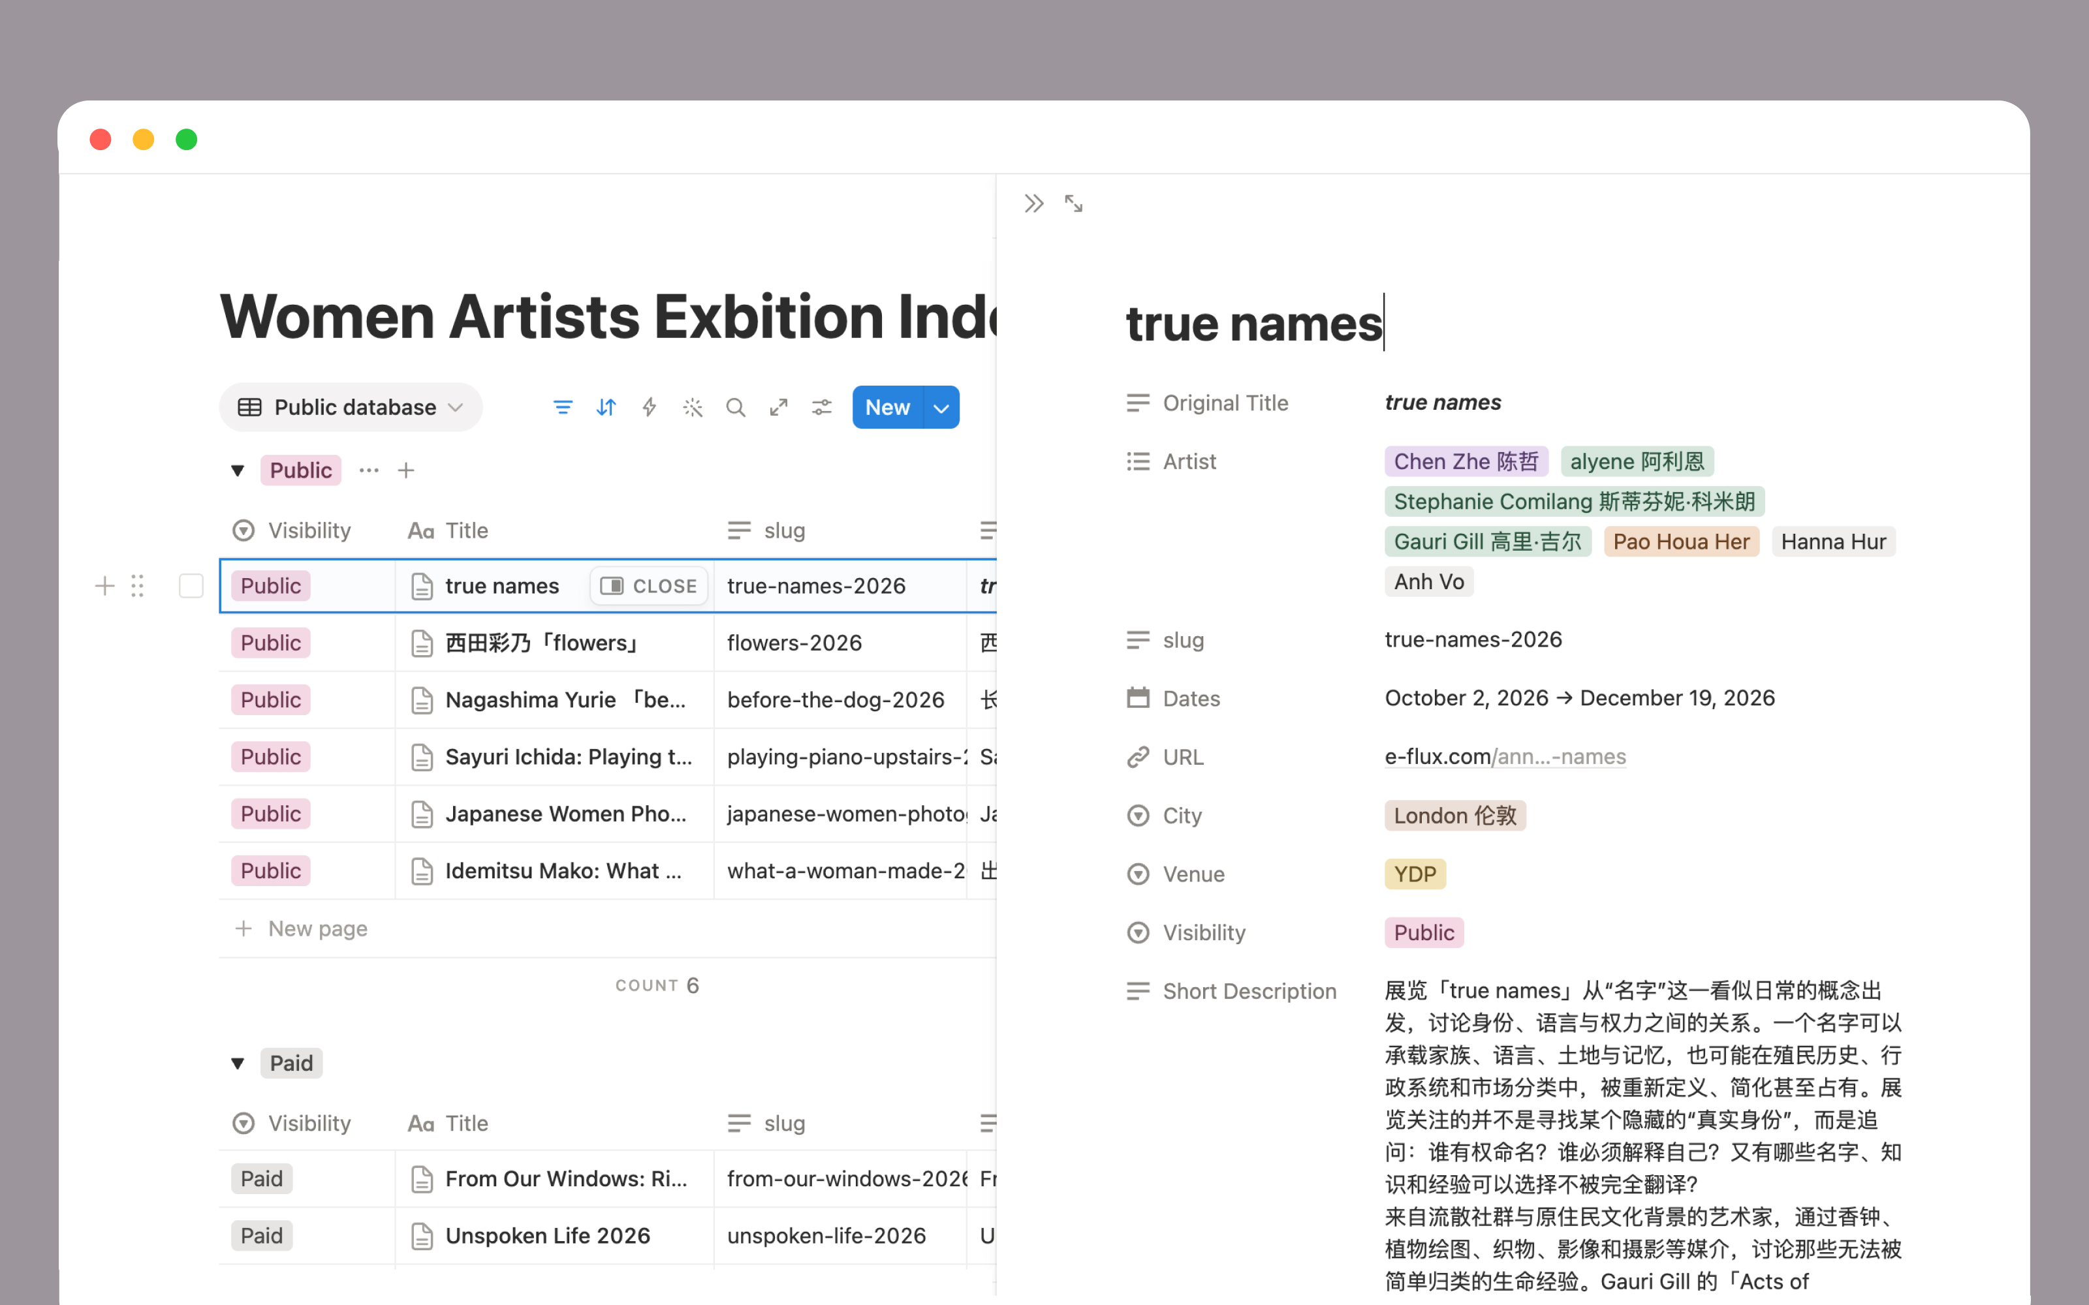
Task: Click the CLOSE button on true names row
Action: [649, 586]
